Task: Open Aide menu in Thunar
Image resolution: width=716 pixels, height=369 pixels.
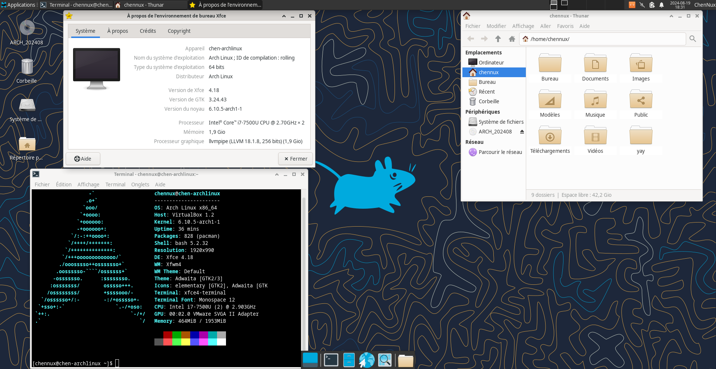Action: pos(584,26)
